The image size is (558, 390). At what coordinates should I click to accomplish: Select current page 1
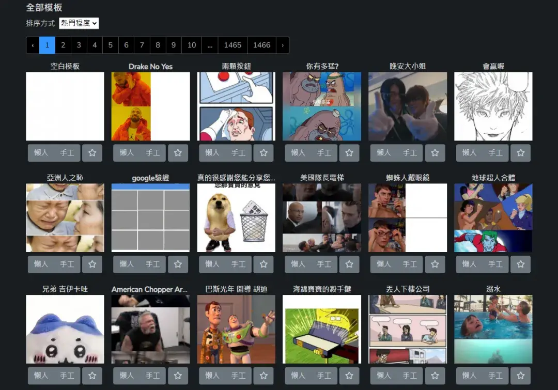pyautogui.click(x=48, y=45)
